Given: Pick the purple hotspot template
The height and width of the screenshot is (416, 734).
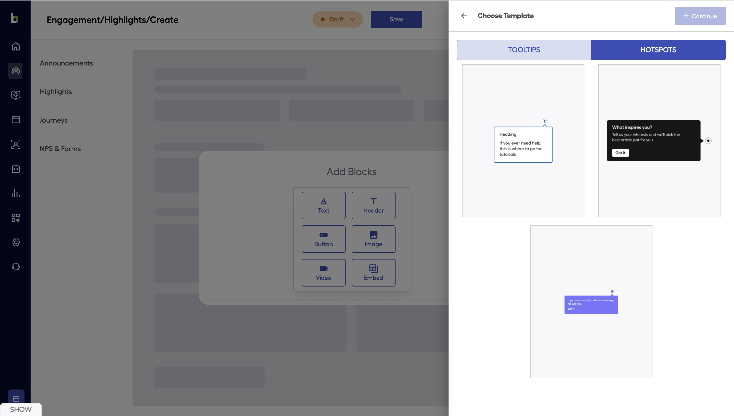Looking at the screenshot, I should [591, 302].
